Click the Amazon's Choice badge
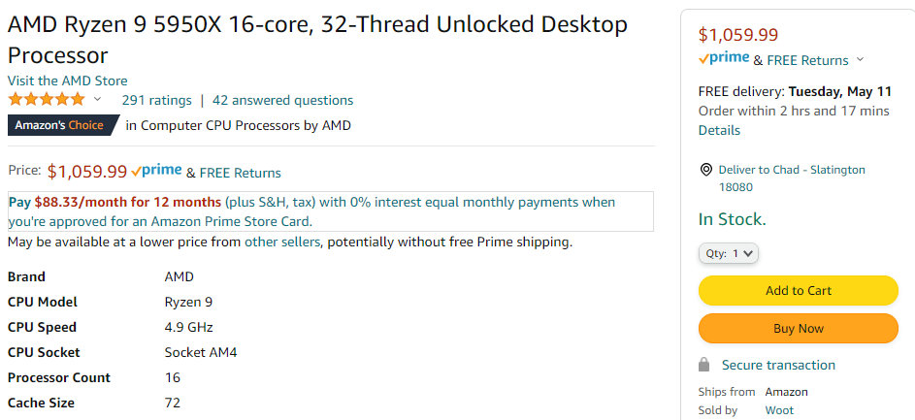The height and width of the screenshot is (420, 915). click(x=60, y=125)
